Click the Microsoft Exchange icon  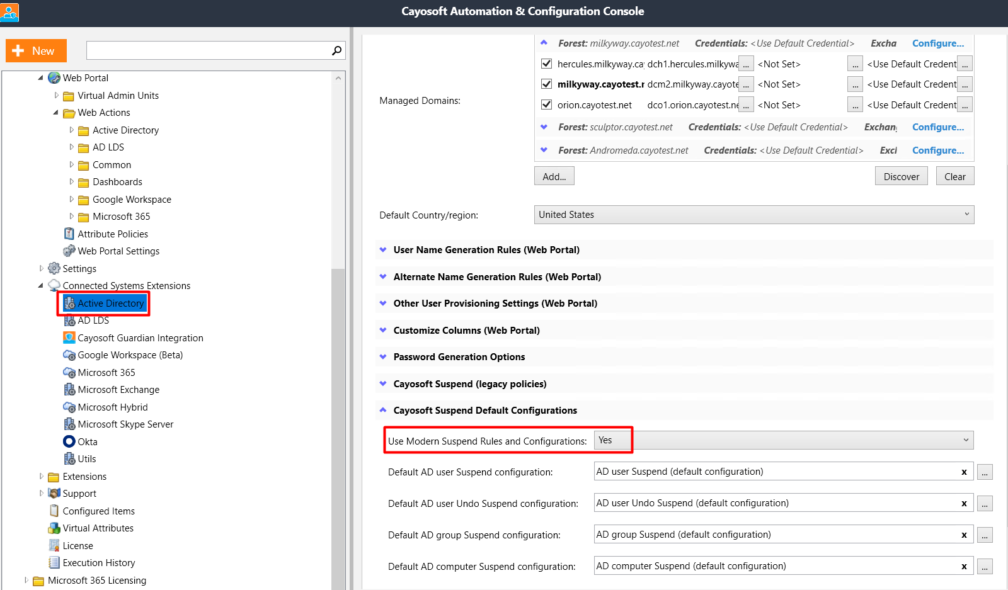click(69, 390)
